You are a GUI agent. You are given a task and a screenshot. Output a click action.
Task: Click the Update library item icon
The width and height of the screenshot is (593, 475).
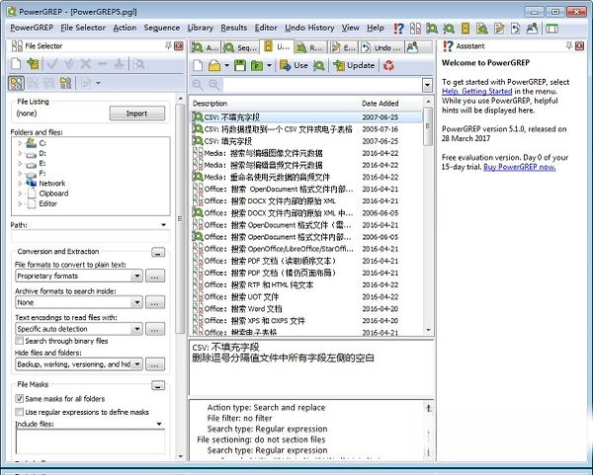tap(354, 65)
